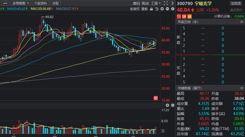
Task: Open 买卖五档 panel menu icon
Action: pos(242,22)
